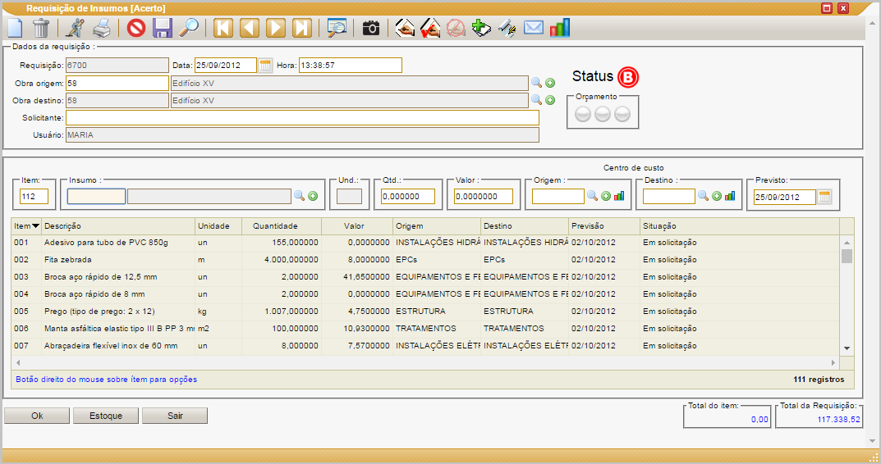Delete requisition using the trash can icon
Image resolution: width=881 pixels, height=464 pixels.
click(x=40, y=28)
